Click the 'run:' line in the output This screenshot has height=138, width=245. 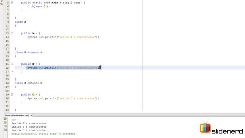point(15,120)
